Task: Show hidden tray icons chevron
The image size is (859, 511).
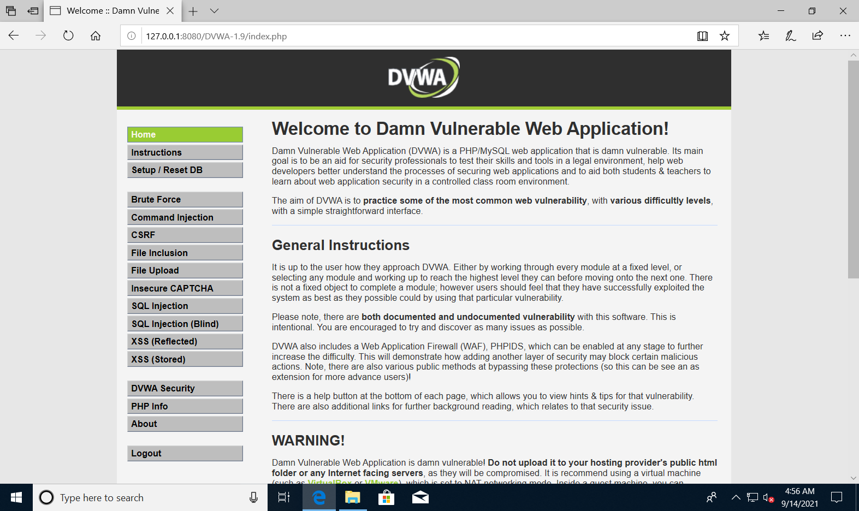Action: pos(736,497)
